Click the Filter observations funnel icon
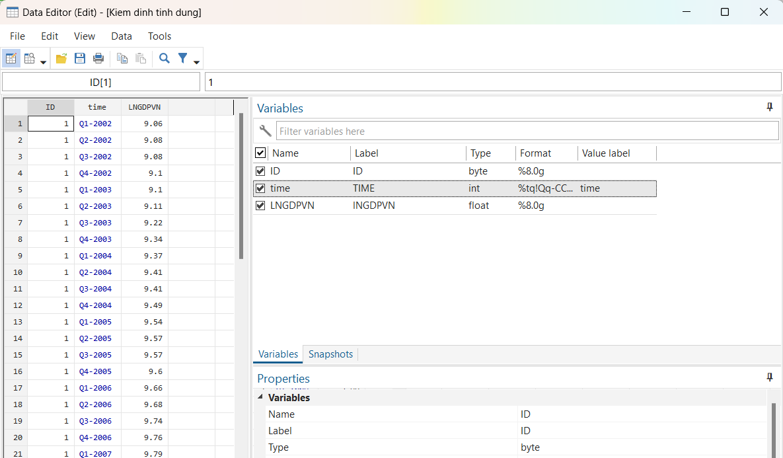The height and width of the screenshot is (458, 783). [x=183, y=58]
